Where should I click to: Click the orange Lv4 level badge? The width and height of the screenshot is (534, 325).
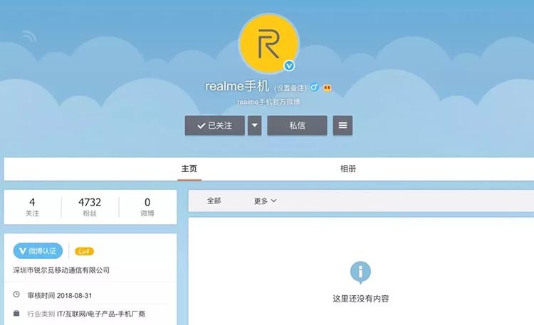pos(84,252)
